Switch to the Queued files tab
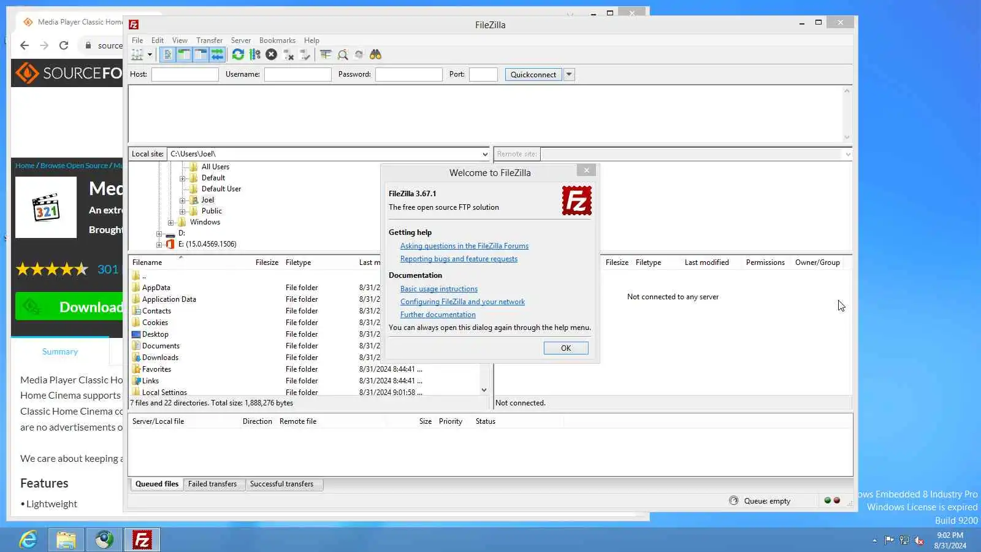Screen dimensions: 981x552 (157, 484)
